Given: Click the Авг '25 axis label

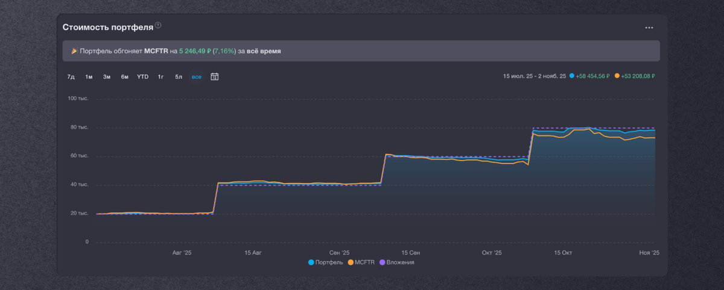Looking at the screenshot, I should click(182, 253).
